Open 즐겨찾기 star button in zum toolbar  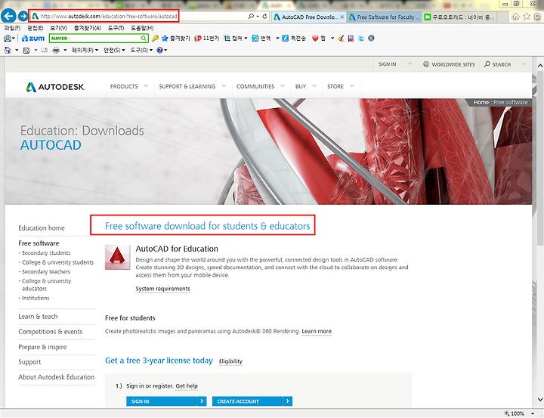pos(176,39)
